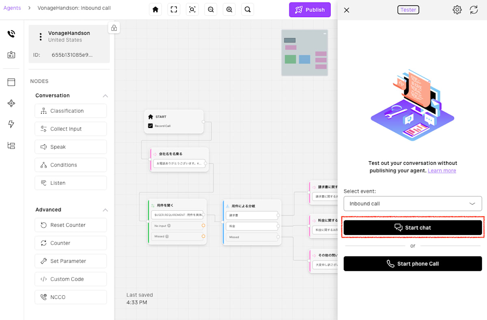Click Publish button
This screenshot has width=487, height=320.
coord(310,10)
